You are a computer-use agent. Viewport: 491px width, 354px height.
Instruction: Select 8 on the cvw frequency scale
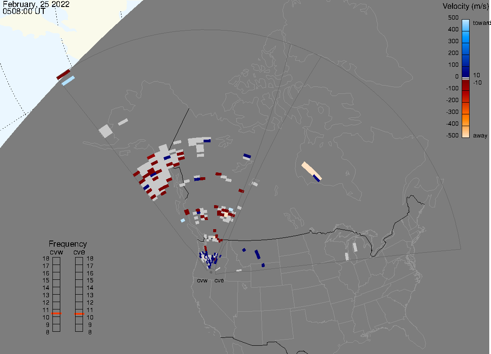48,332
